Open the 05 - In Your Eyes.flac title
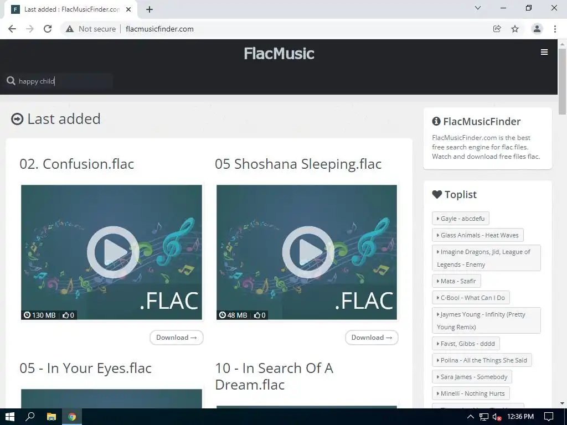Viewport: 567px width, 425px height. click(x=85, y=368)
